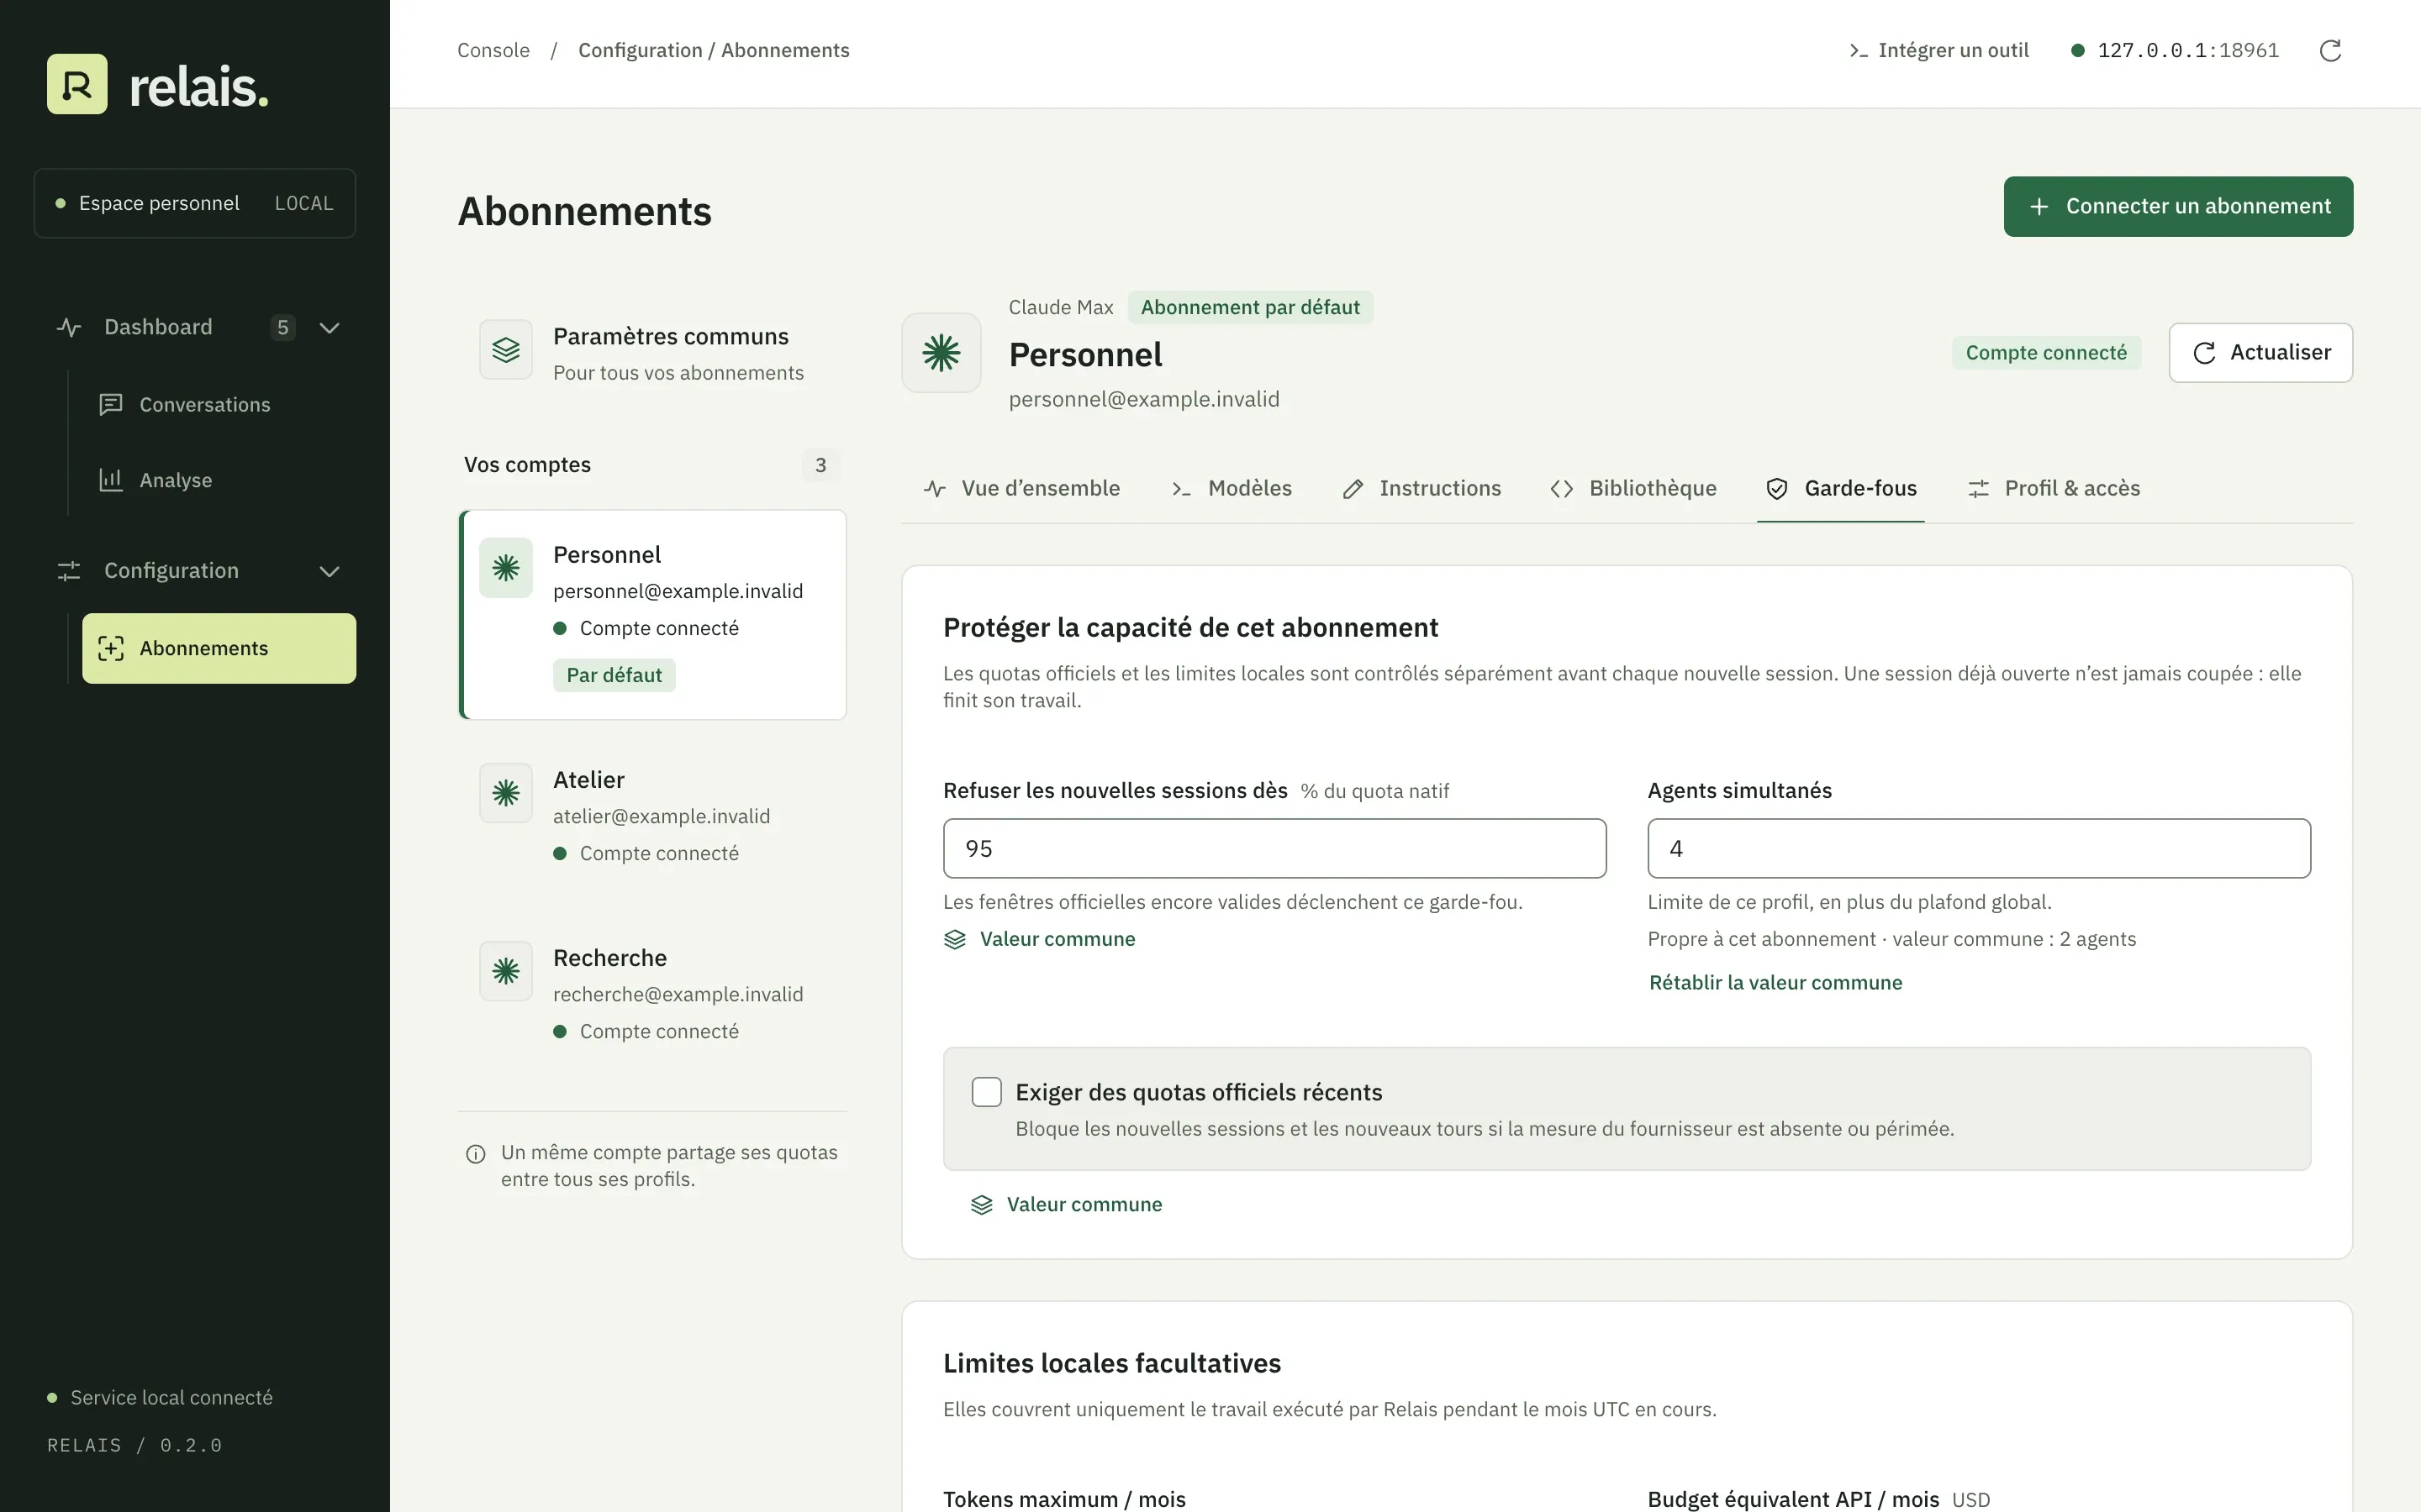This screenshot has width=2421, height=1512.
Task: Click the shield icon on Garde-fous tab
Action: point(1777,488)
